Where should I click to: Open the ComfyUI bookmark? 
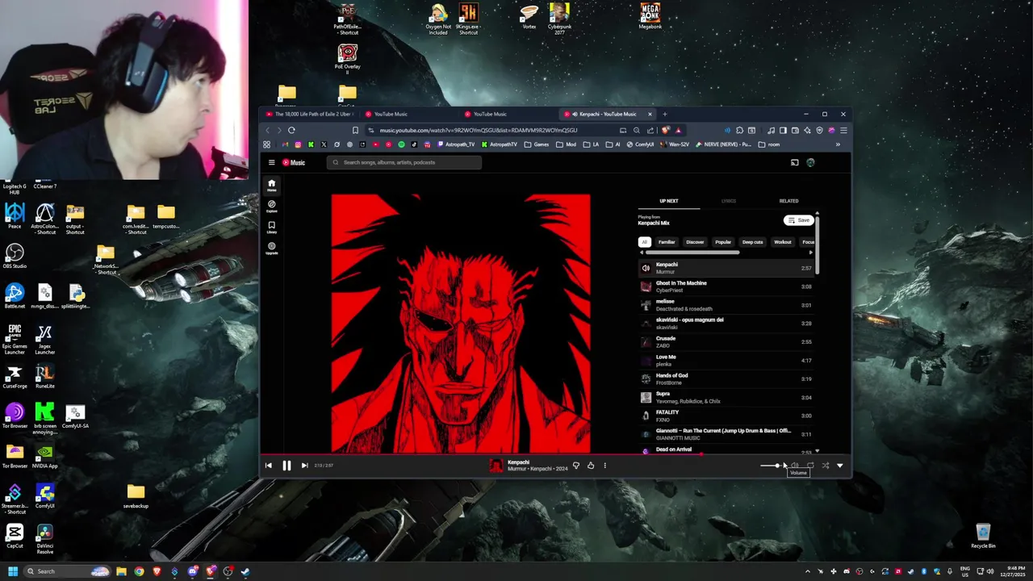(640, 144)
